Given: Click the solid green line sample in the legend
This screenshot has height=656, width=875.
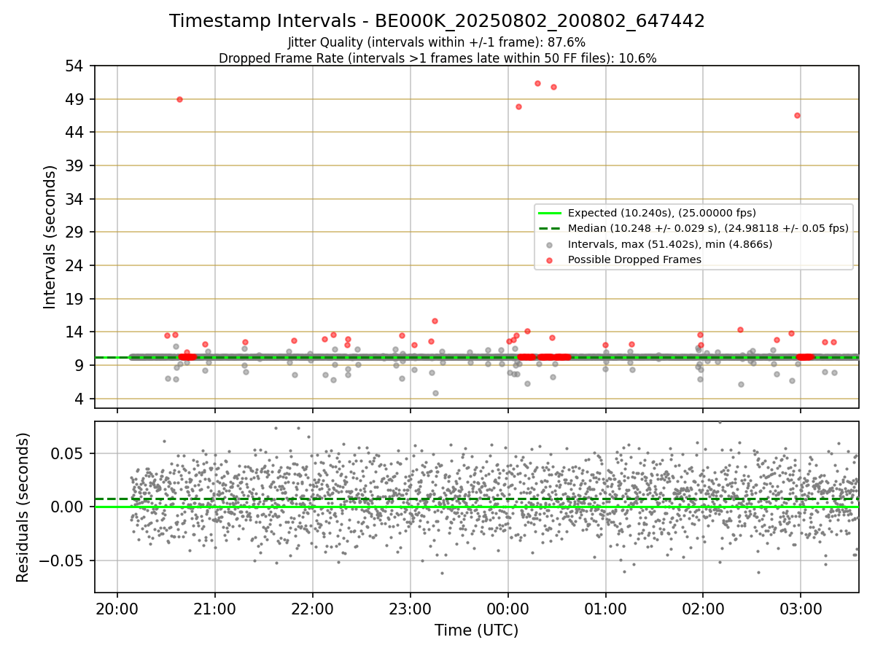Looking at the screenshot, I should click(x=550, y=213).
